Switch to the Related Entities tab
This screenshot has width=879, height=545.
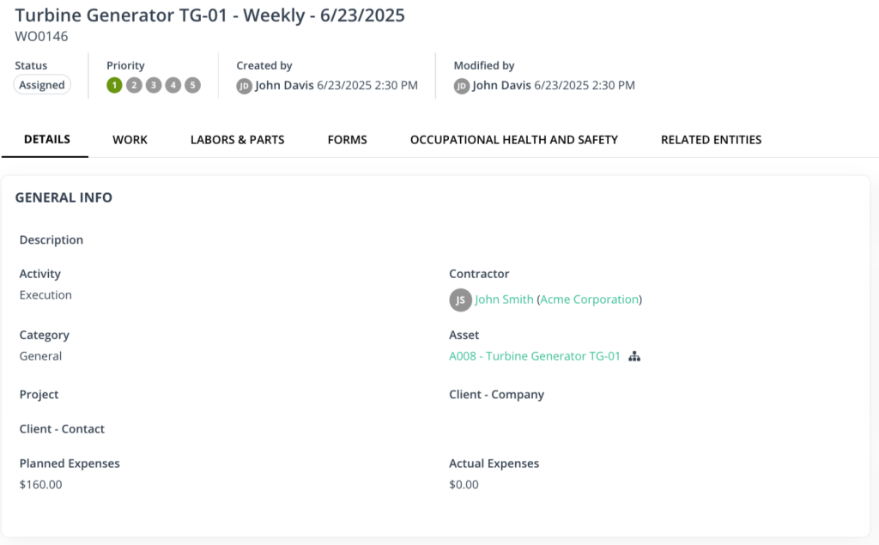pos(710,139)
